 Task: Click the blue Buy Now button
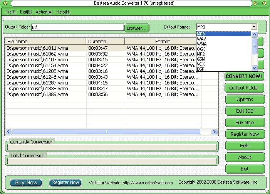(x=26, y=182)
